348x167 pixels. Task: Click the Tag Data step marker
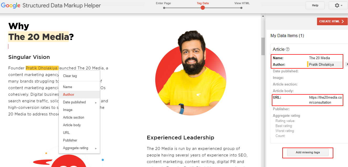click(x=202, y=8)
